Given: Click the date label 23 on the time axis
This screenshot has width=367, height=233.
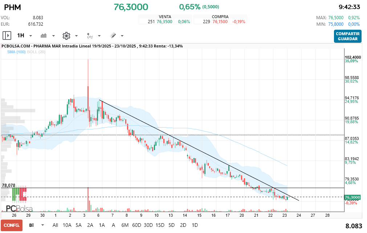Looking at the screenshot, I should (x=285, y=215).
